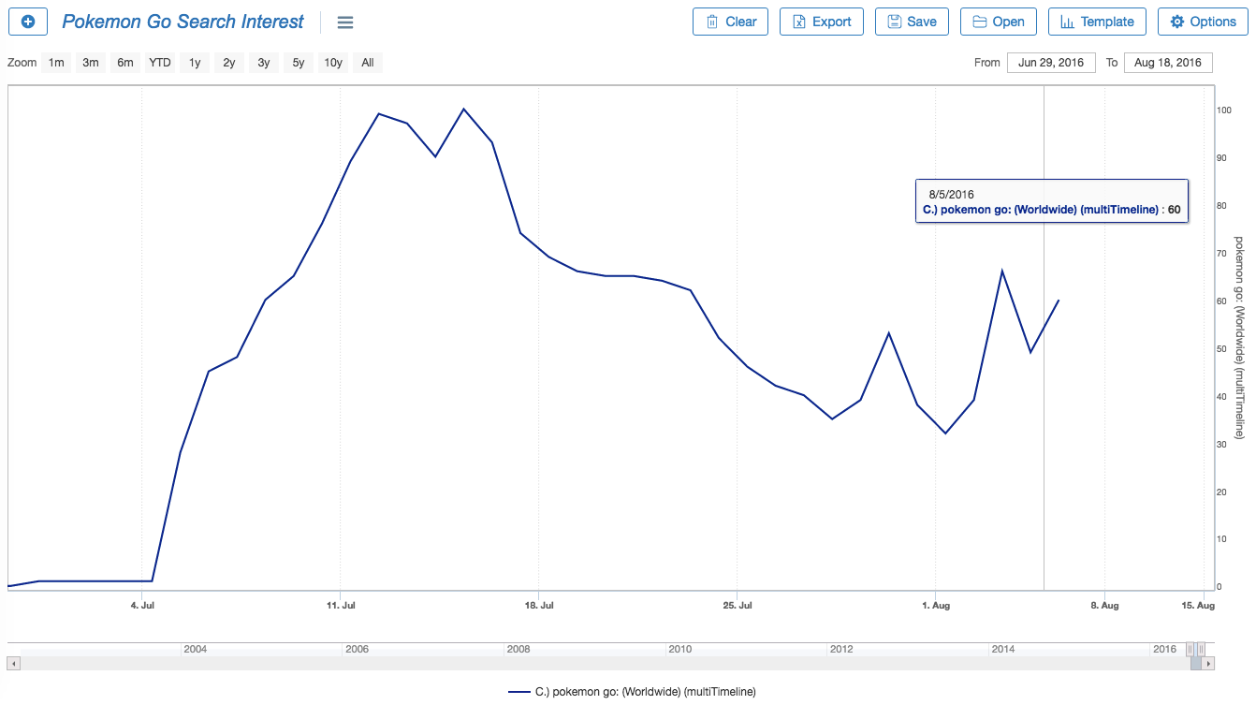Toggle the pokemon go series in legend
Viewport: 1256px width, 705px height.
(x=632, y=692)
